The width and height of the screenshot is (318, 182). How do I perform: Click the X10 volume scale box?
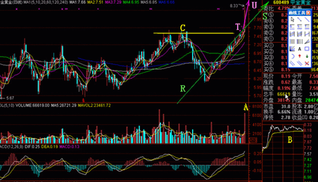(253, 140)
